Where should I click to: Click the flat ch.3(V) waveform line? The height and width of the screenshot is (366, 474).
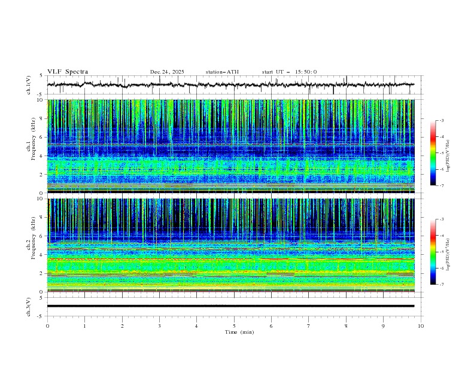(233, 306)
